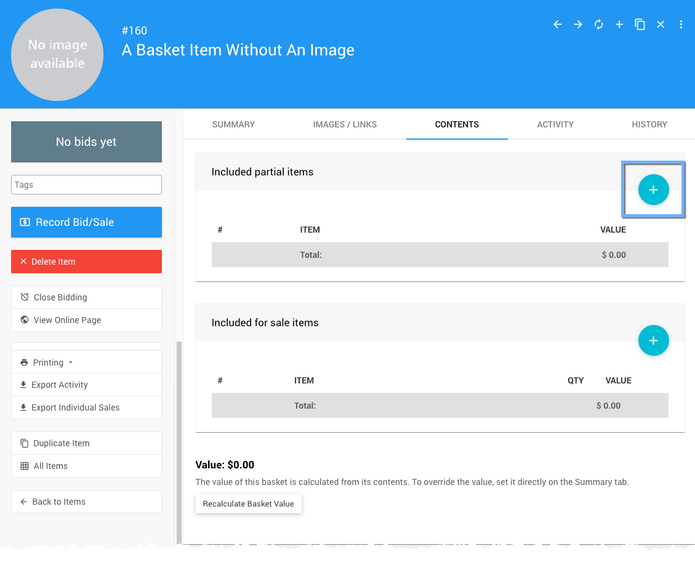695x565 pixels.
Task: Open the three-dot more options menu
Action: 681,25
